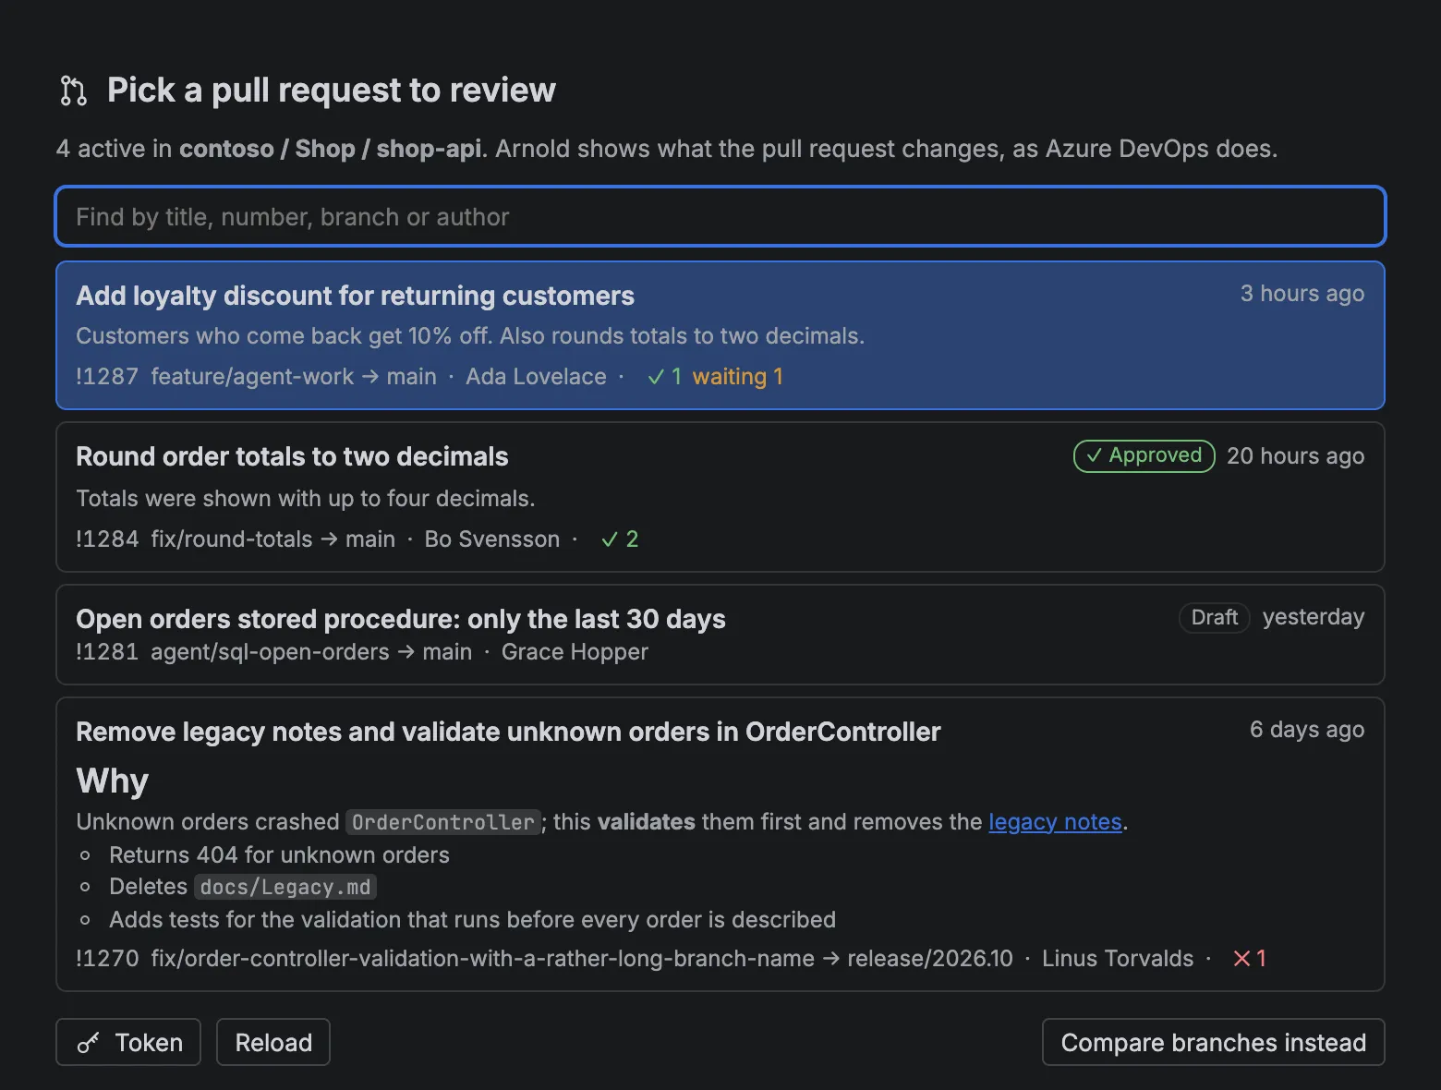Open the Token button with the key icon
The height and width of the screenshot is (1090, 1441).
click(128, 1042)
